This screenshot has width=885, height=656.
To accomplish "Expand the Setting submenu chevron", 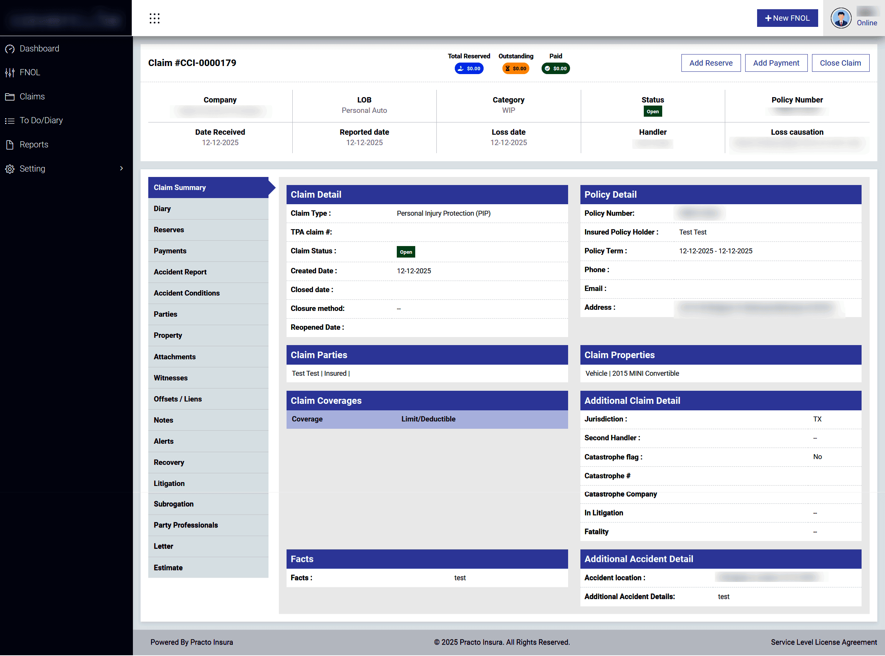I will (122, 169).
